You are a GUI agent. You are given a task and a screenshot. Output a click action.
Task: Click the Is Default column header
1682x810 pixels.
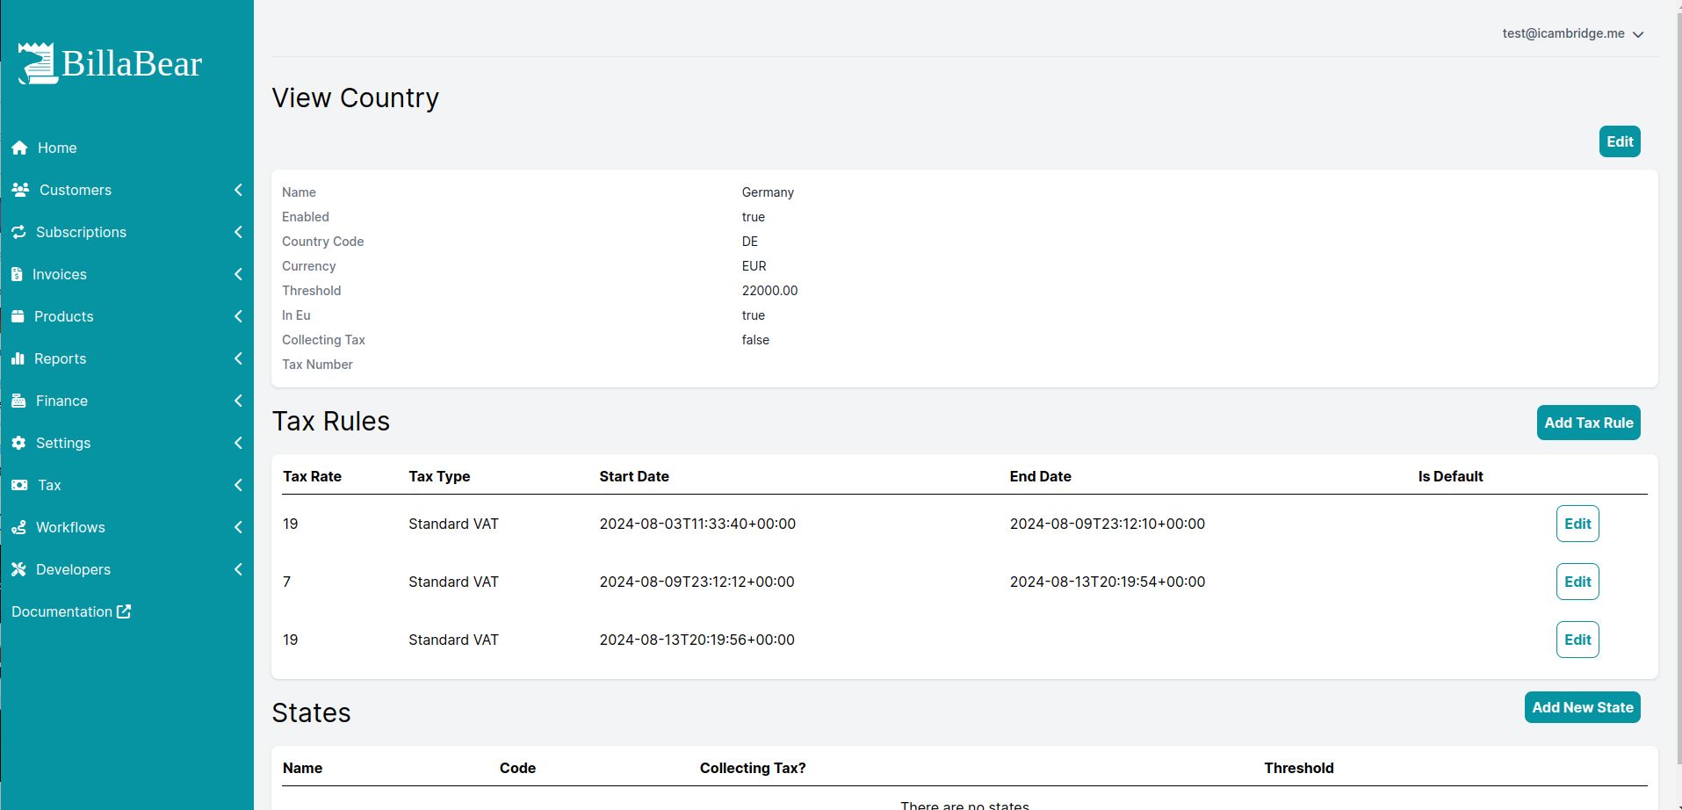1450,476
